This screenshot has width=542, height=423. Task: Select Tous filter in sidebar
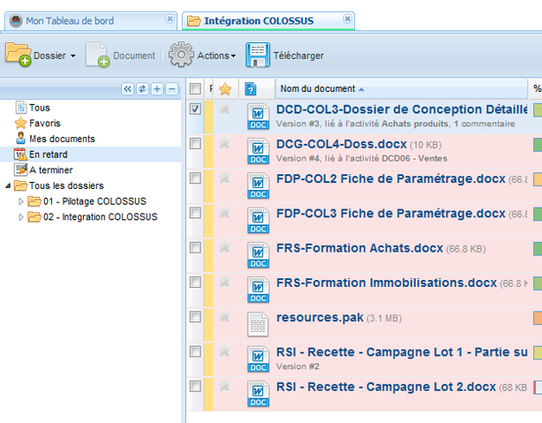[x=40, y=108]
